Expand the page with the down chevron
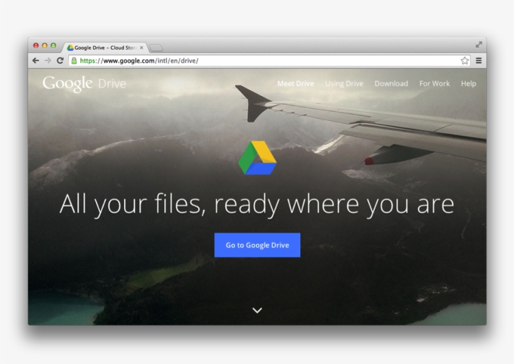 coord(257,309)
